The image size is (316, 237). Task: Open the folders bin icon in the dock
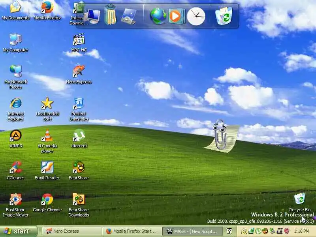pyautogui.click(x=110, y=15)
